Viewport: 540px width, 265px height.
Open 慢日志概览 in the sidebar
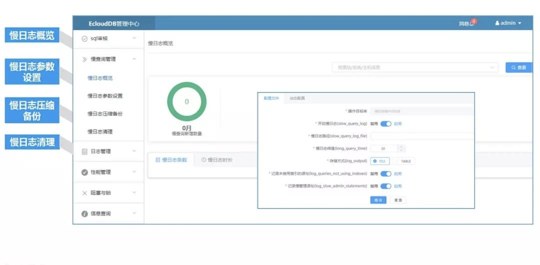pos(100,78)
